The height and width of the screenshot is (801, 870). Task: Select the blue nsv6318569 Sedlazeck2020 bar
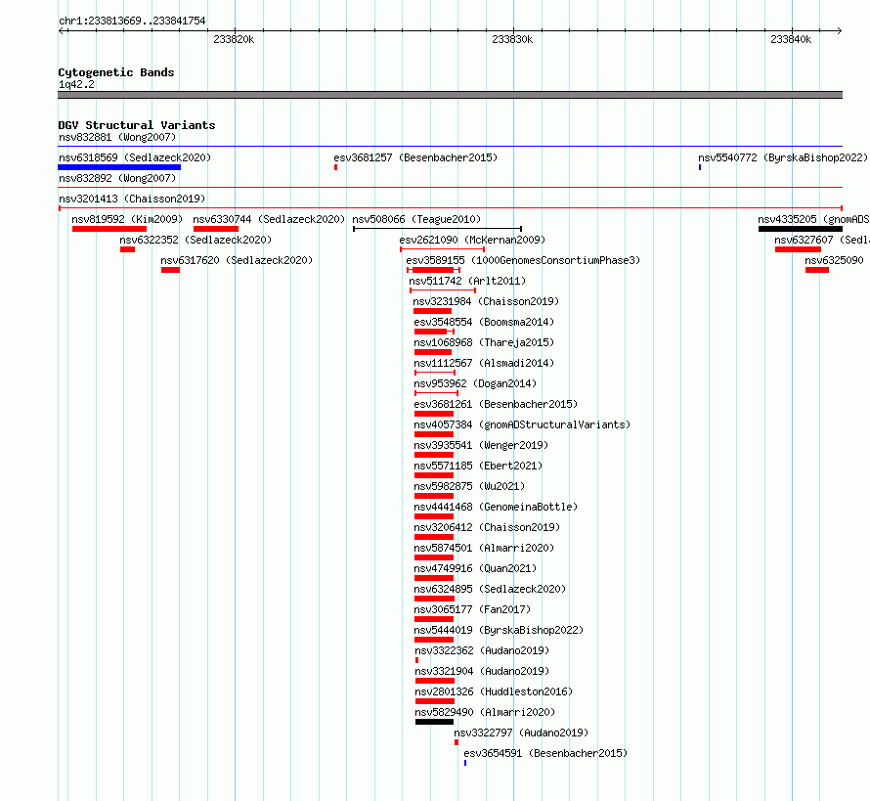pyautogui.click(x=119, y=167)
